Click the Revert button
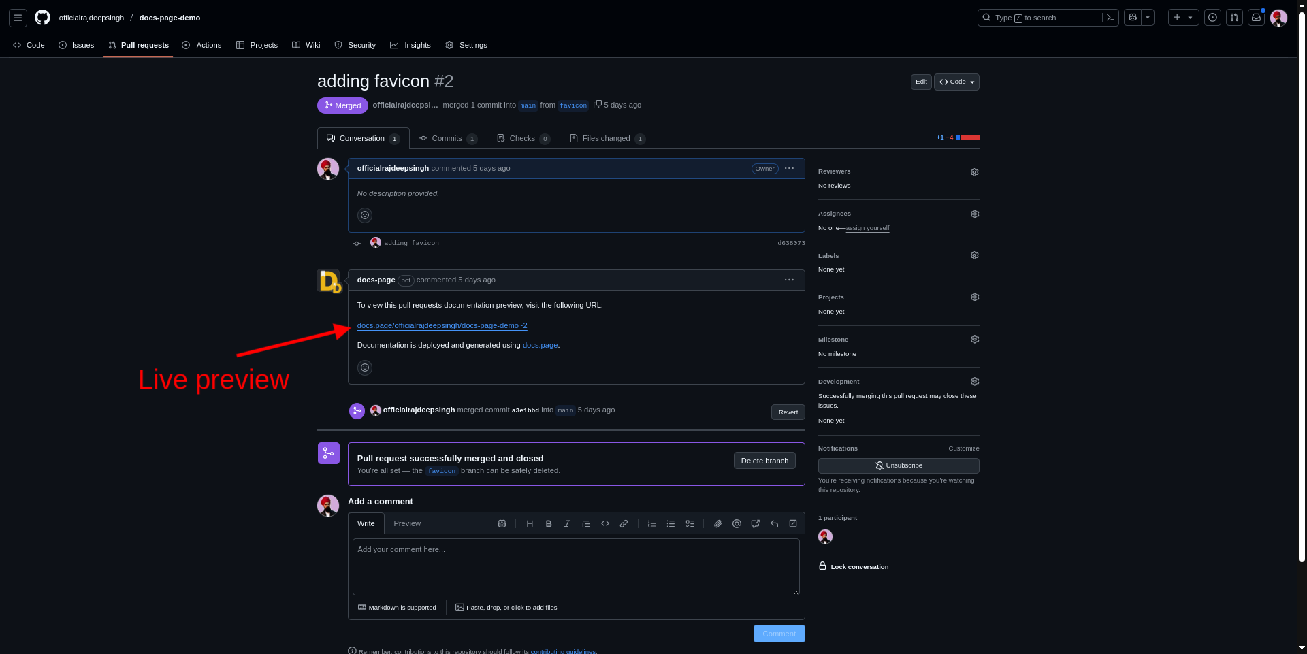 pos(788,412)
